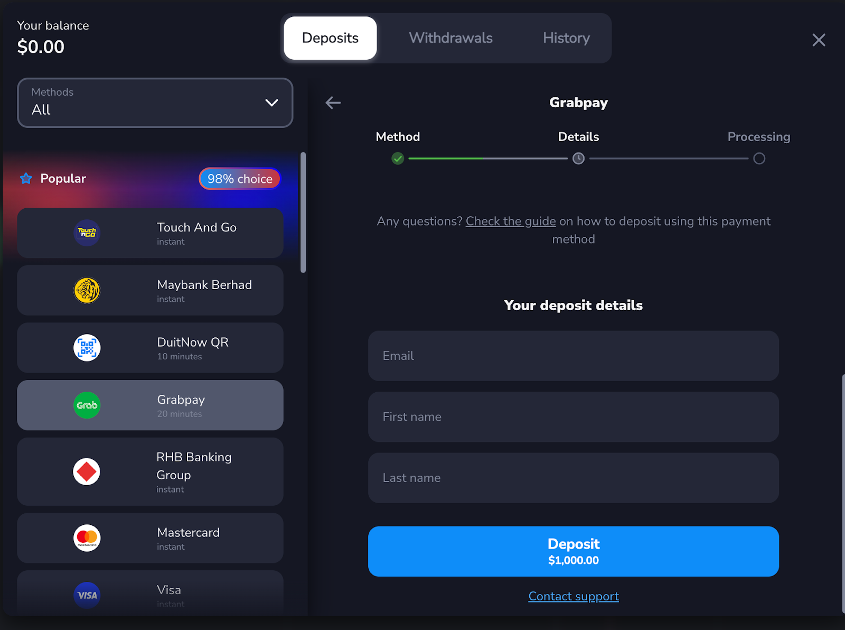
Task: Expand the Methods list via chevron arrow
Action: coord(271,103)
